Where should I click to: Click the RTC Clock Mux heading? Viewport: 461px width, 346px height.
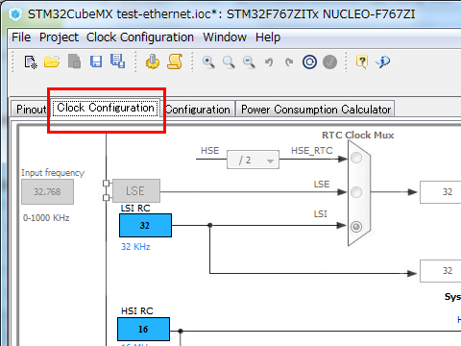click(x=357, y=136)
